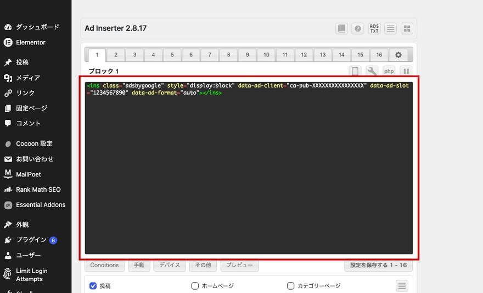The height and width of the screenshot is (293, 483).
Task: Switch to block tab 5
Action: (x=172, y=55)
